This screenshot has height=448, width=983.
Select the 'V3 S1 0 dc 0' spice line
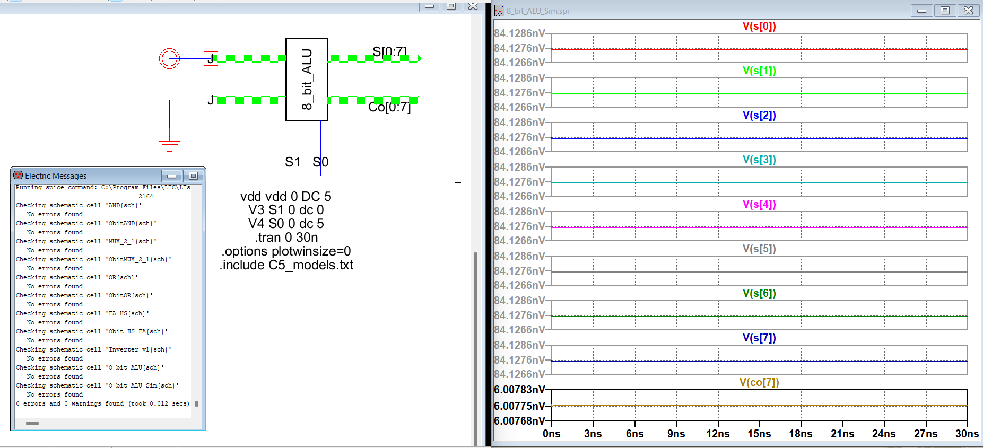click(286, 210)
